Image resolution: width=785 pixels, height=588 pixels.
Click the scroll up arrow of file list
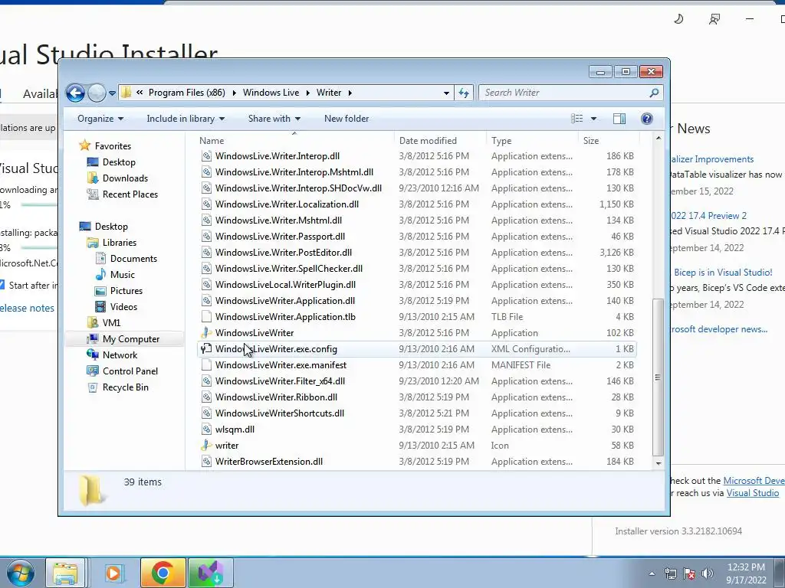tap(658, 138)
